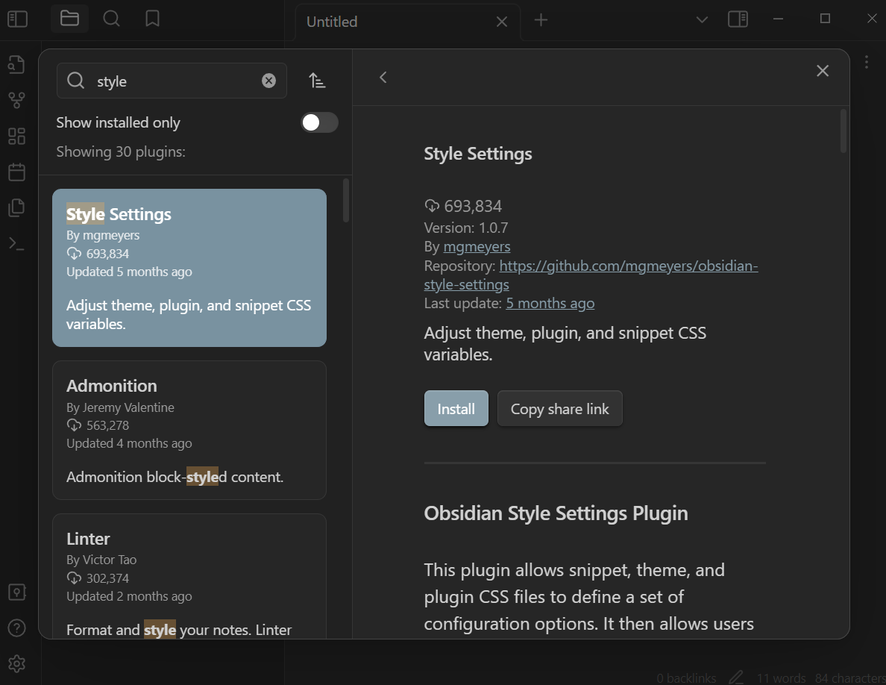Open graph view ribbon icon
This screenshot has height=685, width=886.
tap(16, 100)
